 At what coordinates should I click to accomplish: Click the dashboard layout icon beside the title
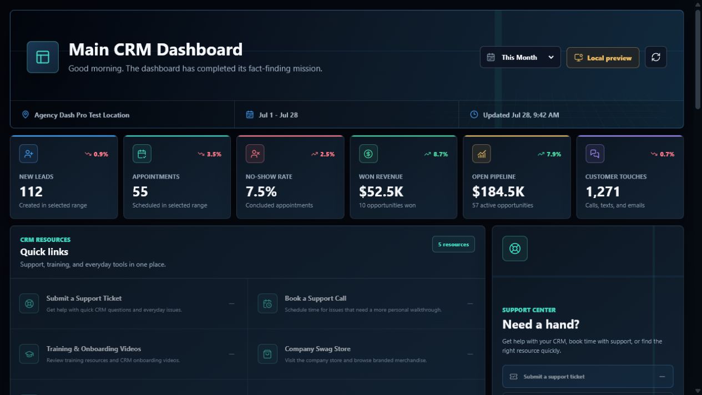tap(43, 57)
